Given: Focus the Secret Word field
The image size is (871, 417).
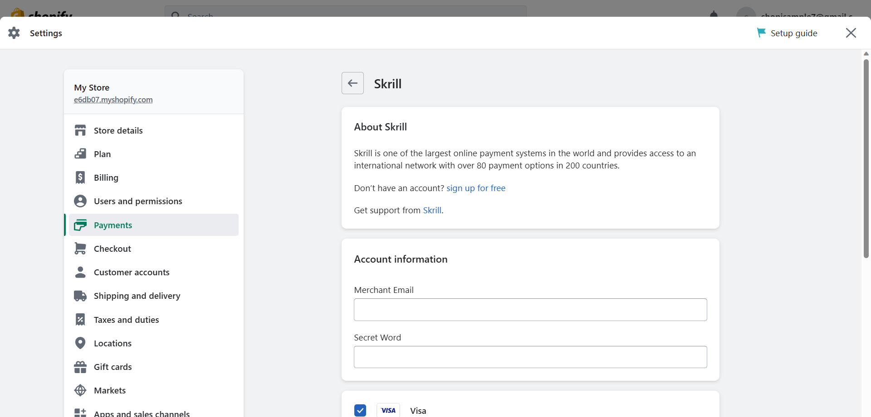Looking at the screenshot, I should pyautogui.click(x=530, y=357).
